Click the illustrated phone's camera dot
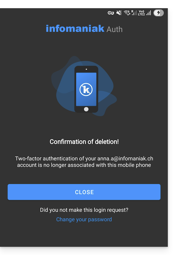176x255 pixels. tap(86, 69)
